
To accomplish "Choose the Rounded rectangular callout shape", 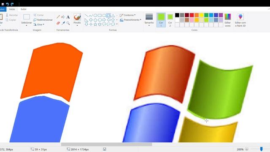I will [104, 24].
